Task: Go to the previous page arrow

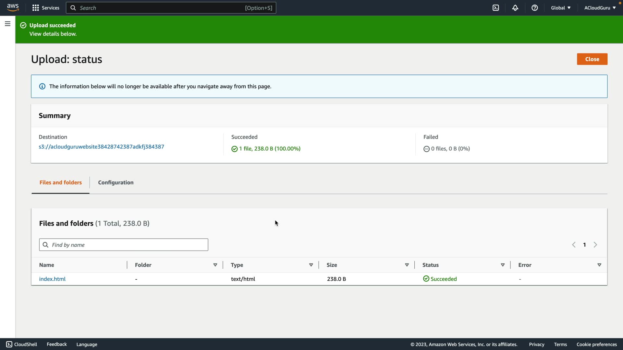Action: pos(574,245)
